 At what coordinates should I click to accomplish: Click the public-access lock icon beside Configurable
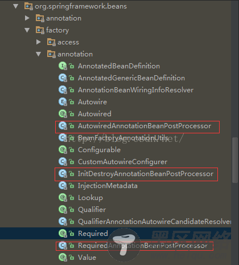[72, 150]
